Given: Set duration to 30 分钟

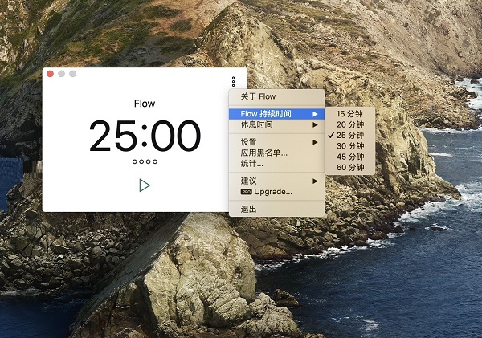Looking at the screenshot, I should [349, 146].
